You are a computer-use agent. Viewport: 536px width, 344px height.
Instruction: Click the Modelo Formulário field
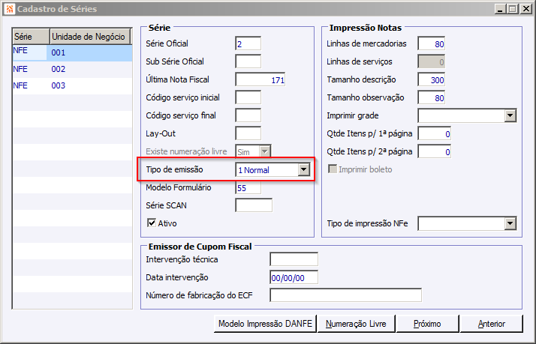click(248, 187)
